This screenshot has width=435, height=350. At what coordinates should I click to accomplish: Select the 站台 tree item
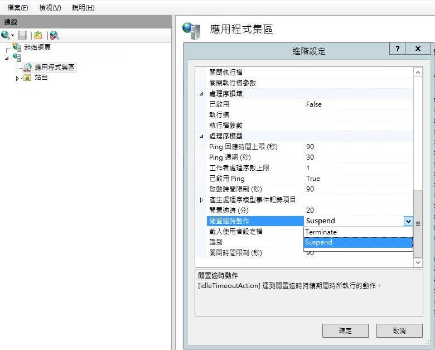tap(41, 78)
